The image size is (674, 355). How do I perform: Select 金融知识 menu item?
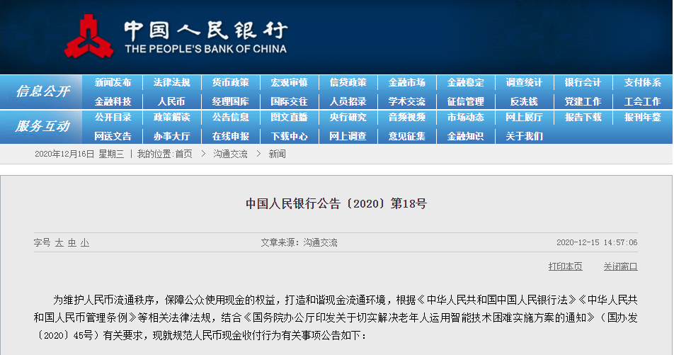466,137
